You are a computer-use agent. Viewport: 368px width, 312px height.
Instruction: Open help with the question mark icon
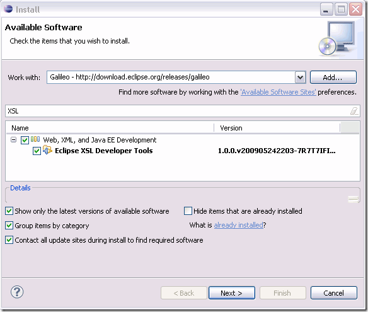[x=17, y=292]
